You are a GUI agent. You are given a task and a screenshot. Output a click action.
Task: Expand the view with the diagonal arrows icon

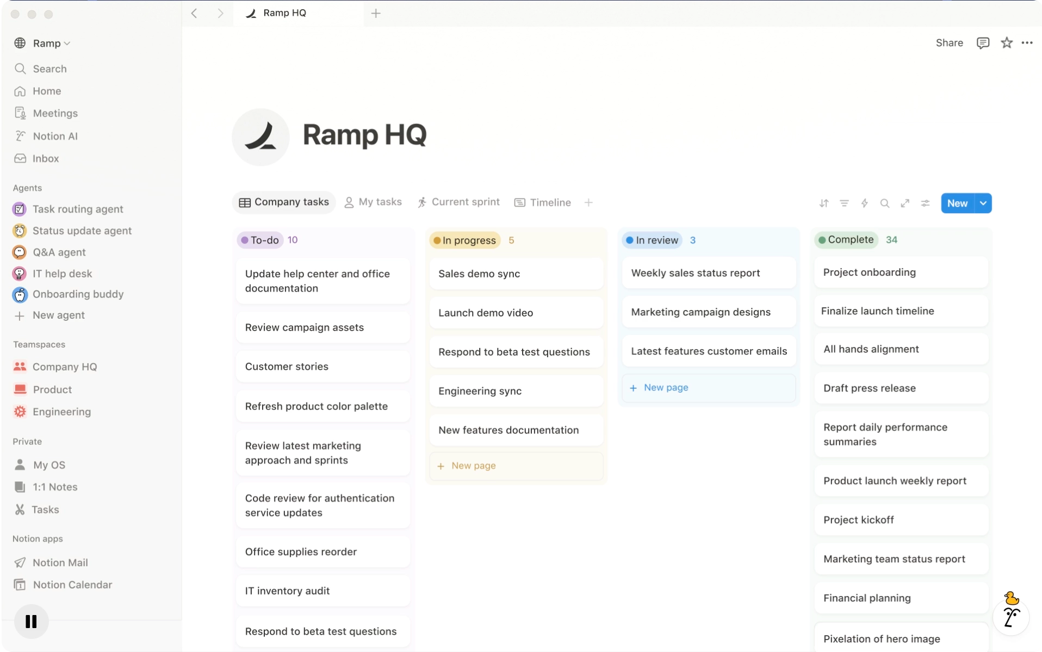(x=905, y=203)
